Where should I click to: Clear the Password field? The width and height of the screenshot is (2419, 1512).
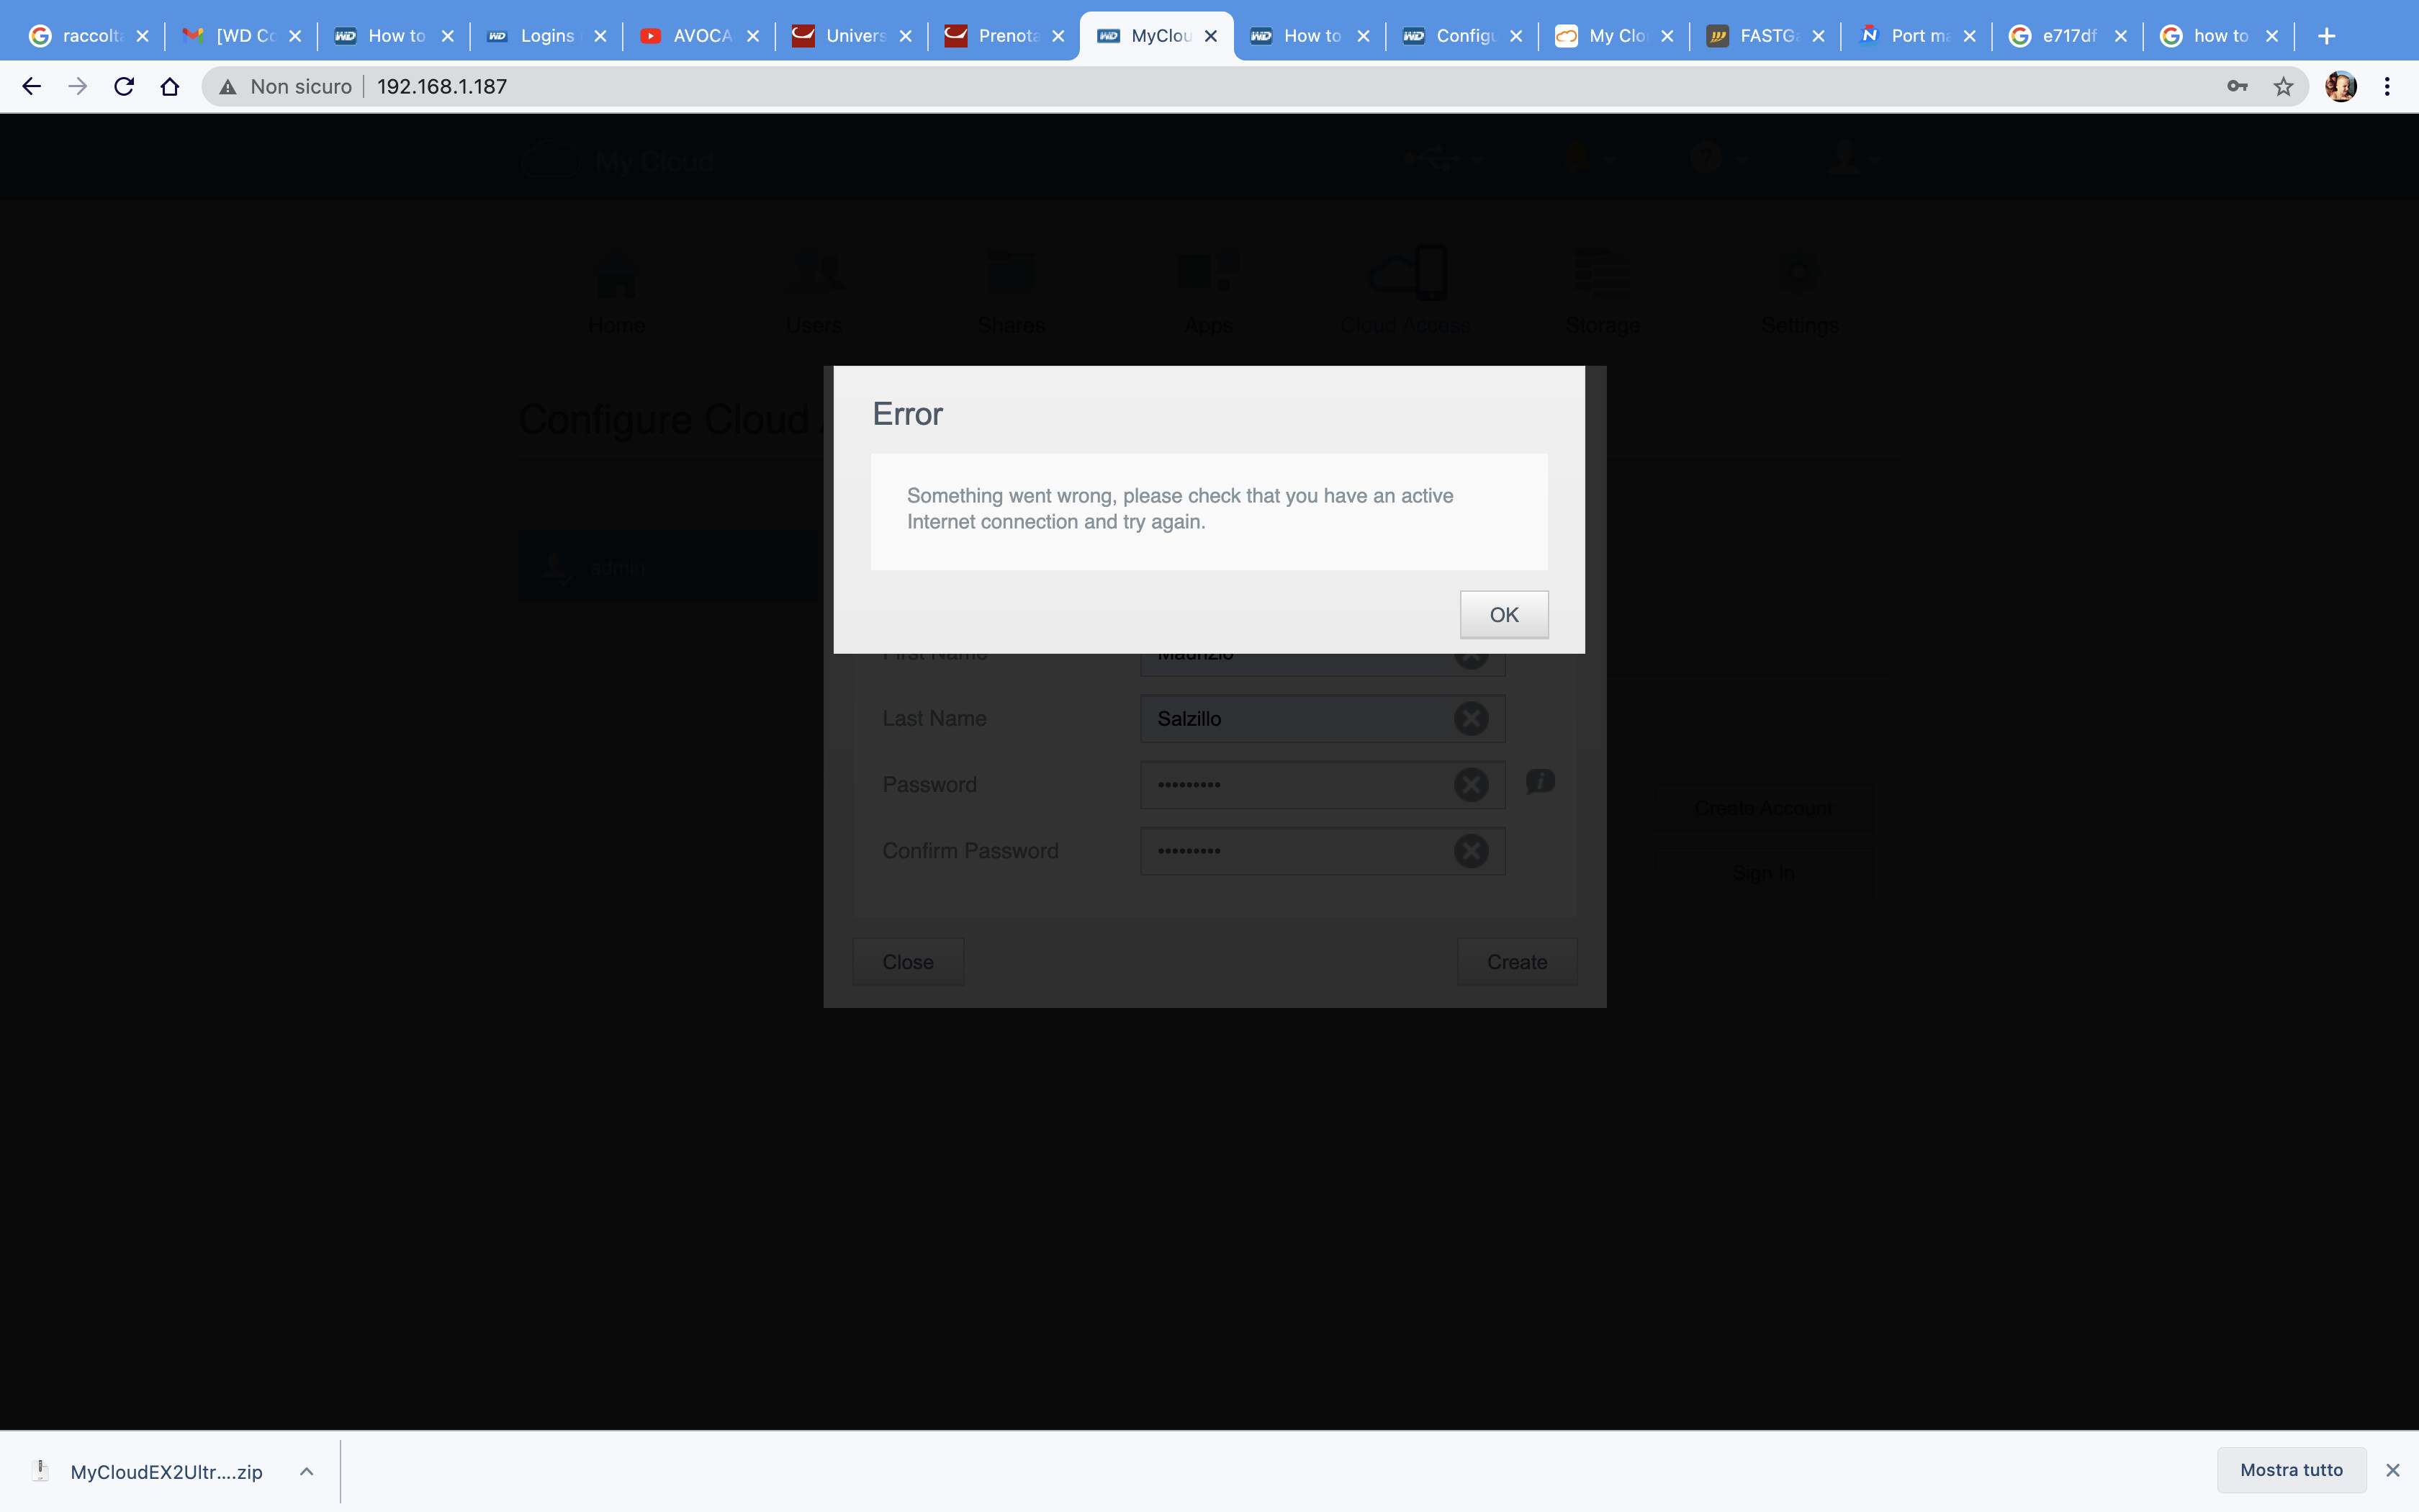coord(1470,784)
